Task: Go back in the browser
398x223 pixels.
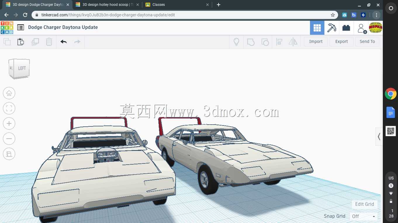Action: coord(6,15)
